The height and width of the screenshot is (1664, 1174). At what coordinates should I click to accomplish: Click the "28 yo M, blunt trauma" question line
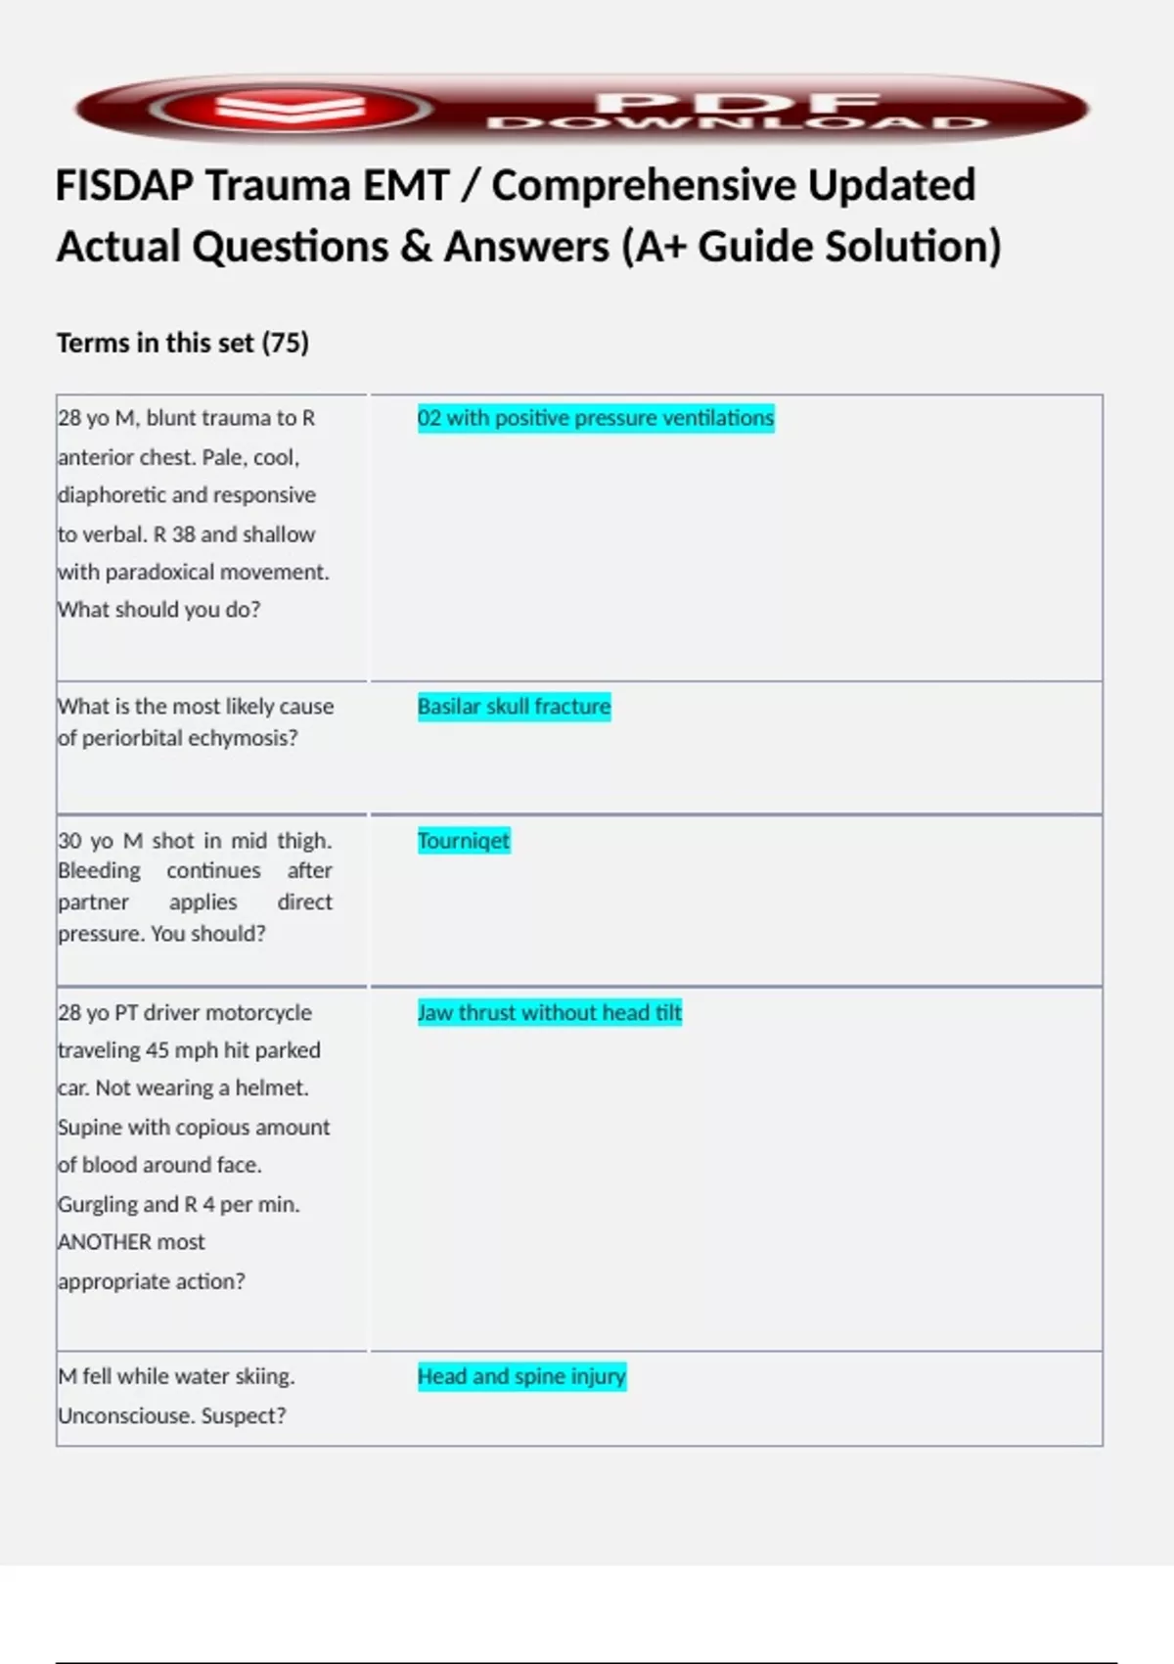point(187,418)
